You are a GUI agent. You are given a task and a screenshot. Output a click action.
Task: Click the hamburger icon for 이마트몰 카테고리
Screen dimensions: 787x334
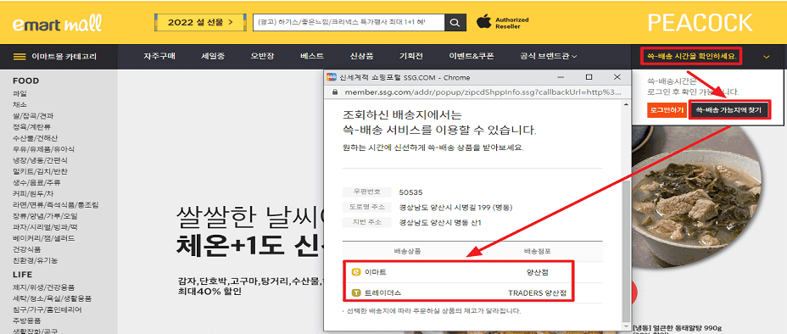click(x=20, y=57)
